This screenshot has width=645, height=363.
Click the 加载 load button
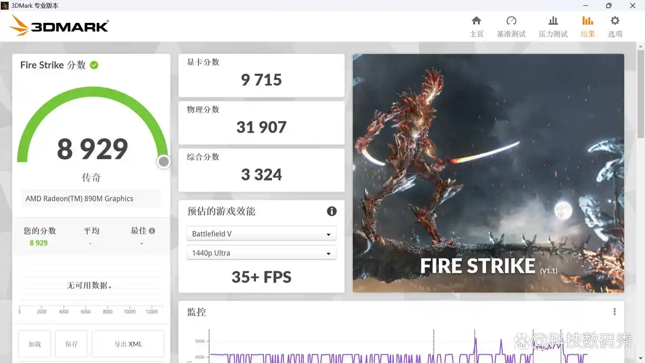(x=34, y=343)
